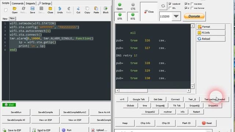The height and width of the screenshot is (132, 235).
Task: Run the mytimer snippet
Action: (x=168, y=112)
